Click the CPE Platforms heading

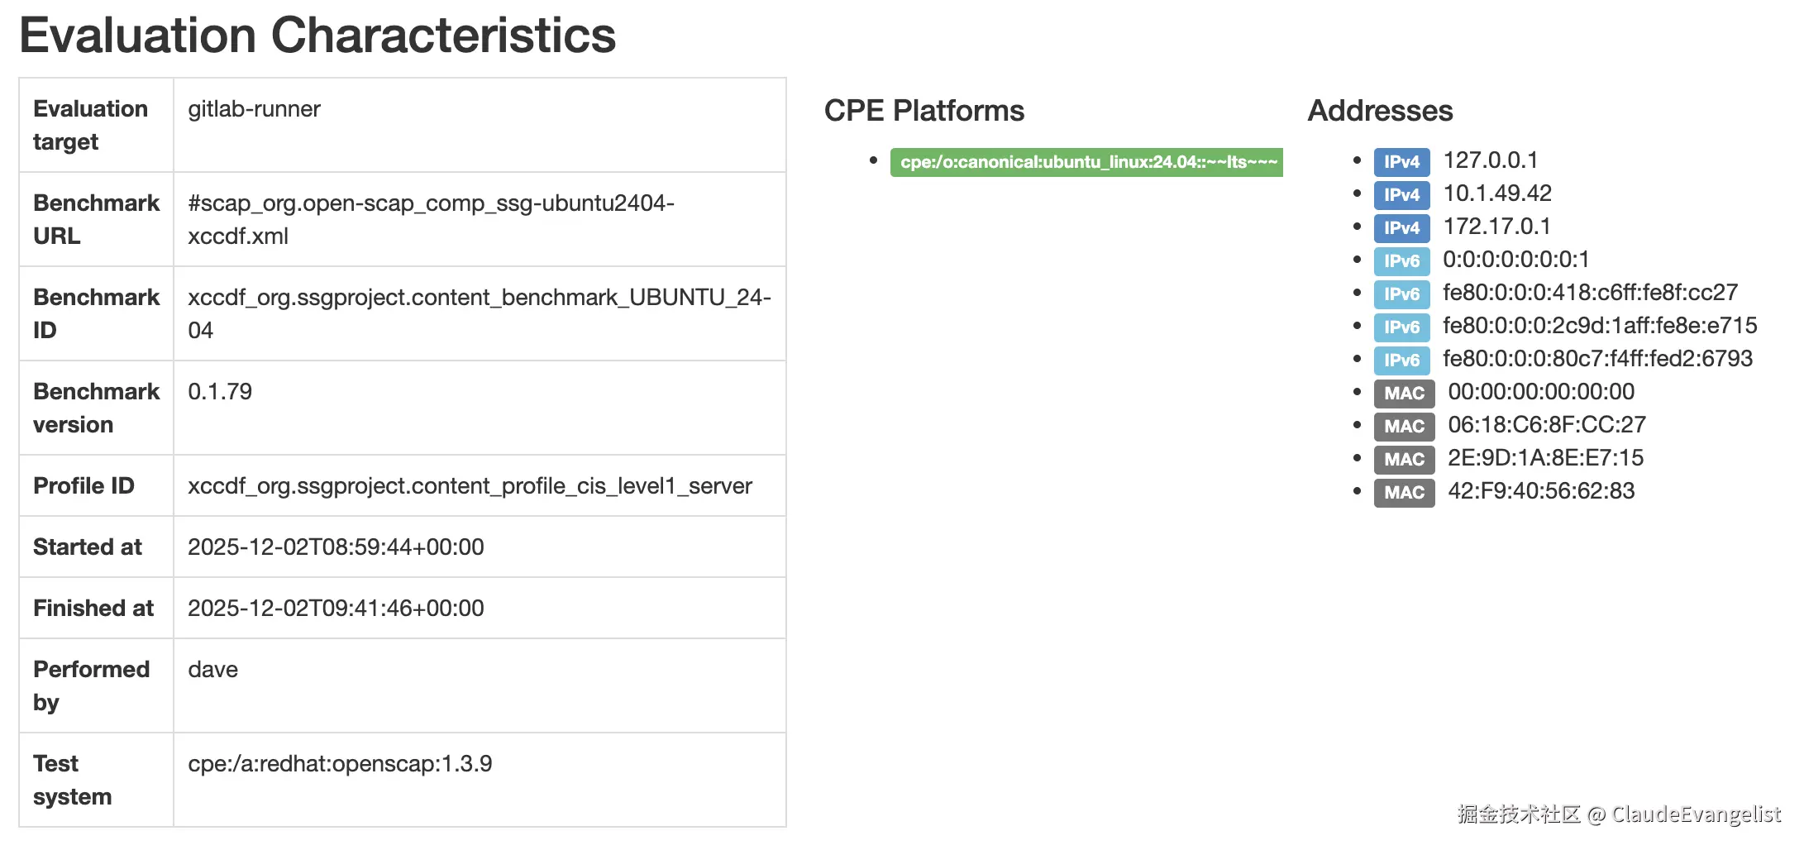coord(923,111)
